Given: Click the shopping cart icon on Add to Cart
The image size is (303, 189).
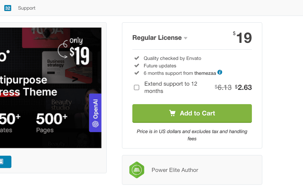Looking at the screenshot, I should click(172, 113).
